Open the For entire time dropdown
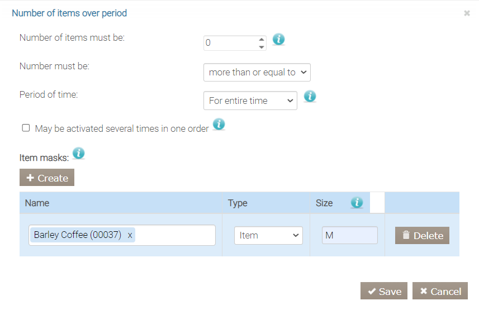 (x=250, y=101)
